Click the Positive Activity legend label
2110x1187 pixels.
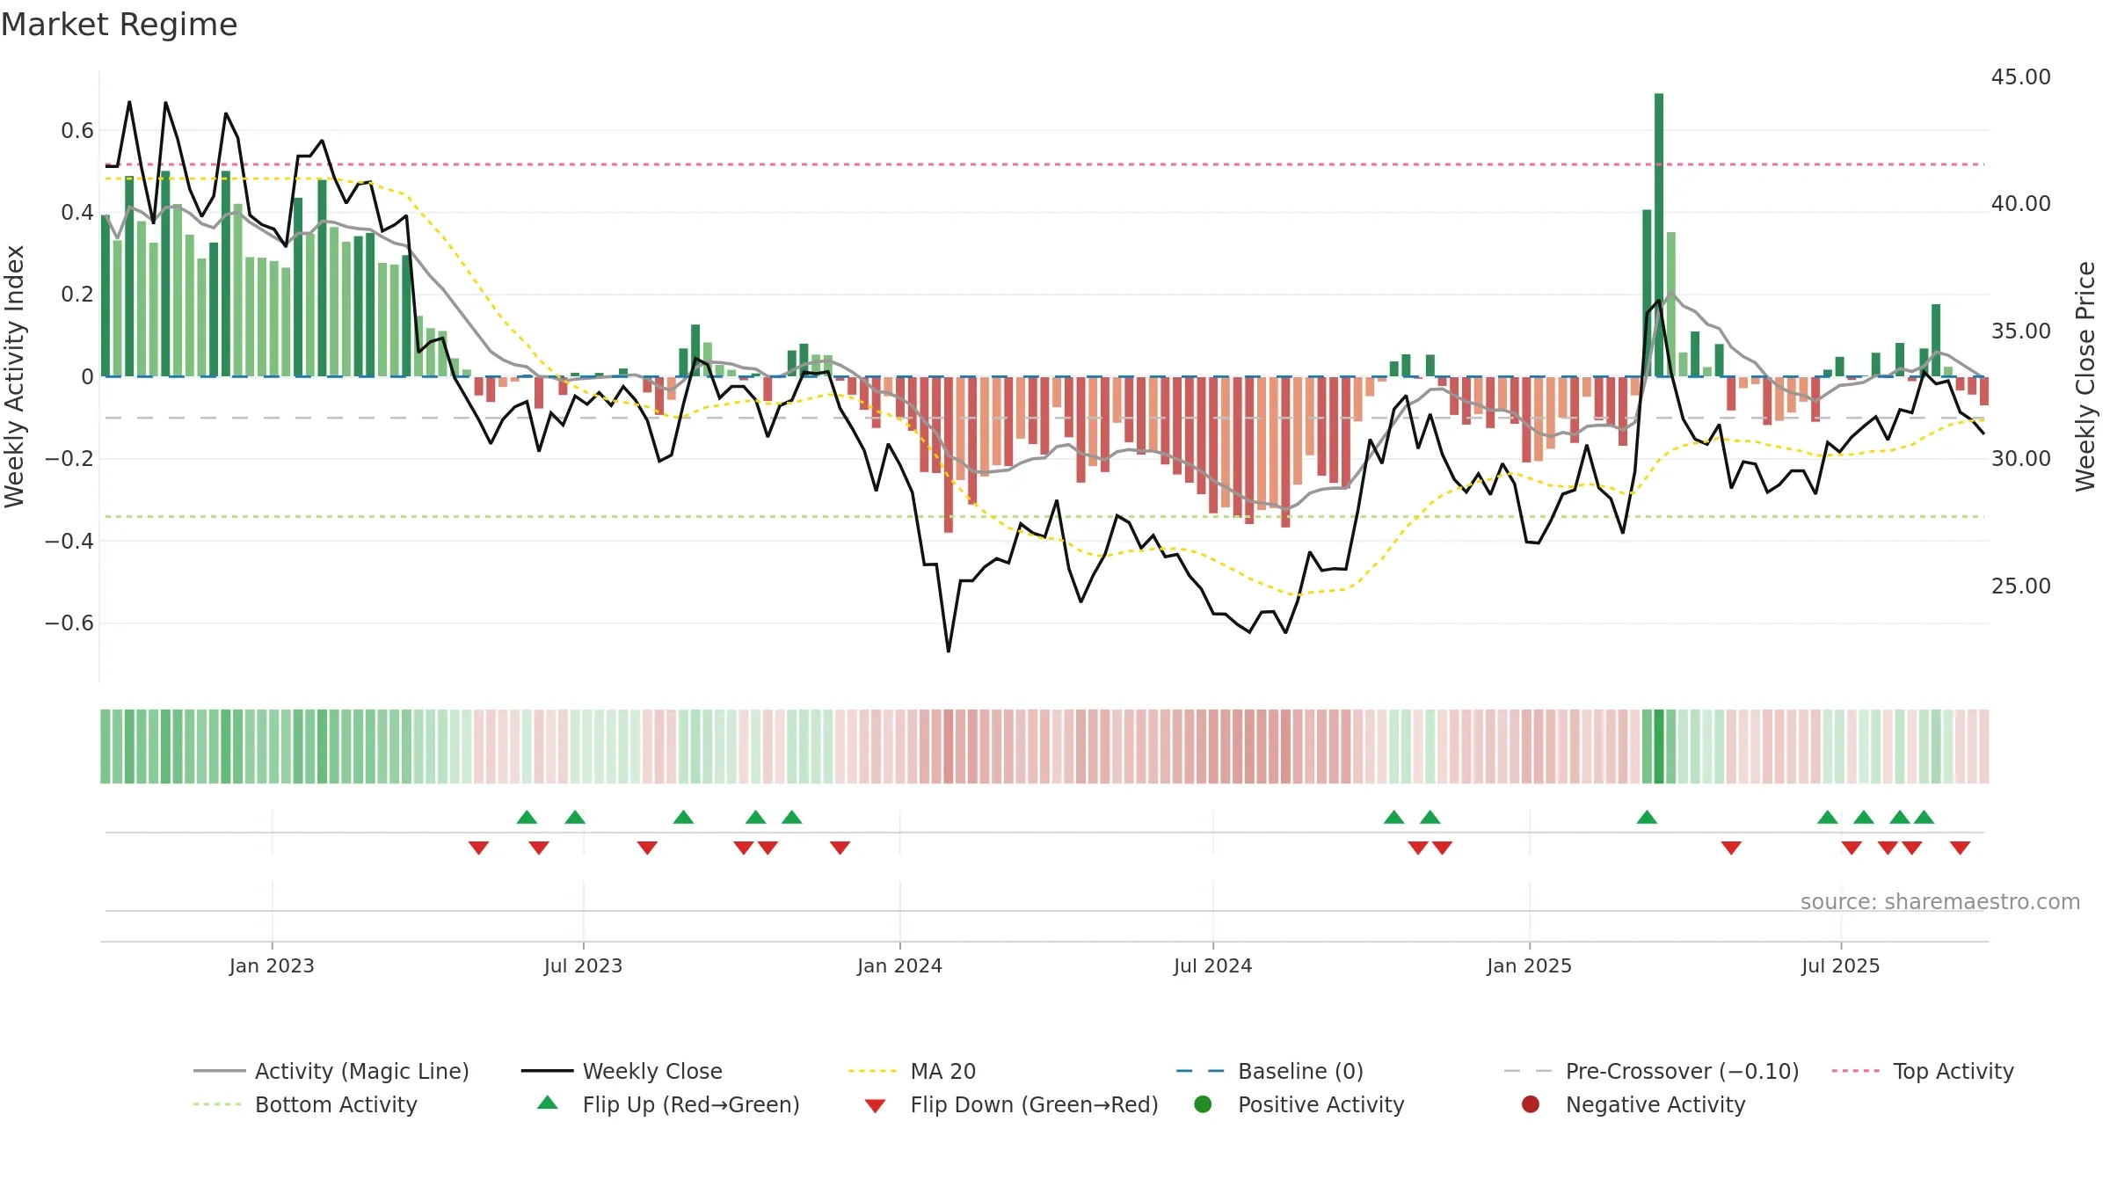coord(1321,1104)
